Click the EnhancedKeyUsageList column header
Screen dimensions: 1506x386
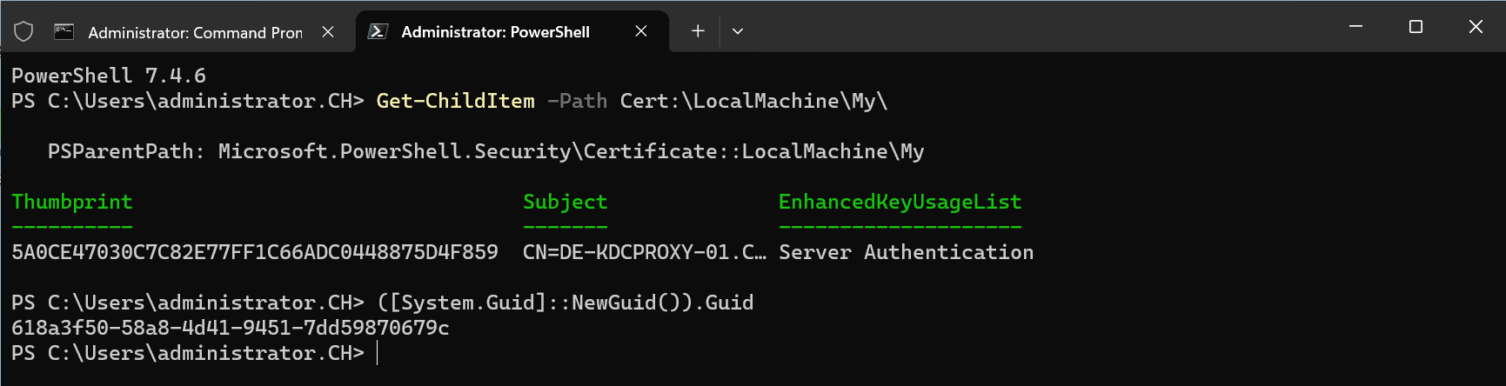(x=900, y=202)
